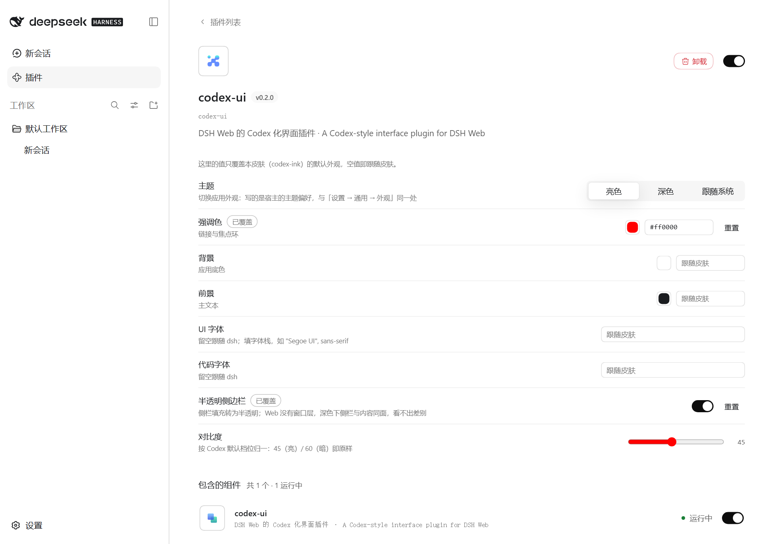
Task: Click the v0.2.0 version badge
Action: 264,98
